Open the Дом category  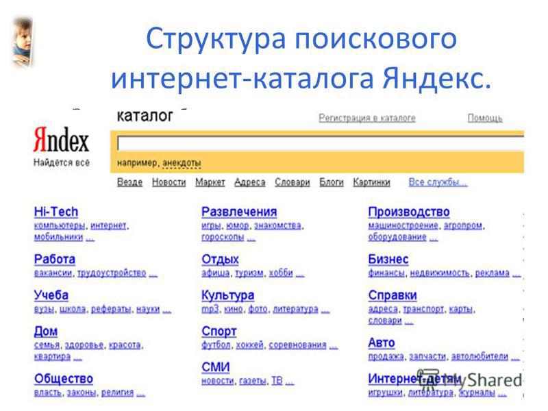pos(46,332)
